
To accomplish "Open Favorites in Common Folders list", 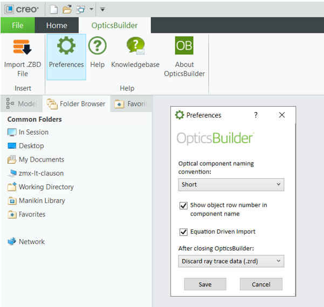I will tap(26, 214).
